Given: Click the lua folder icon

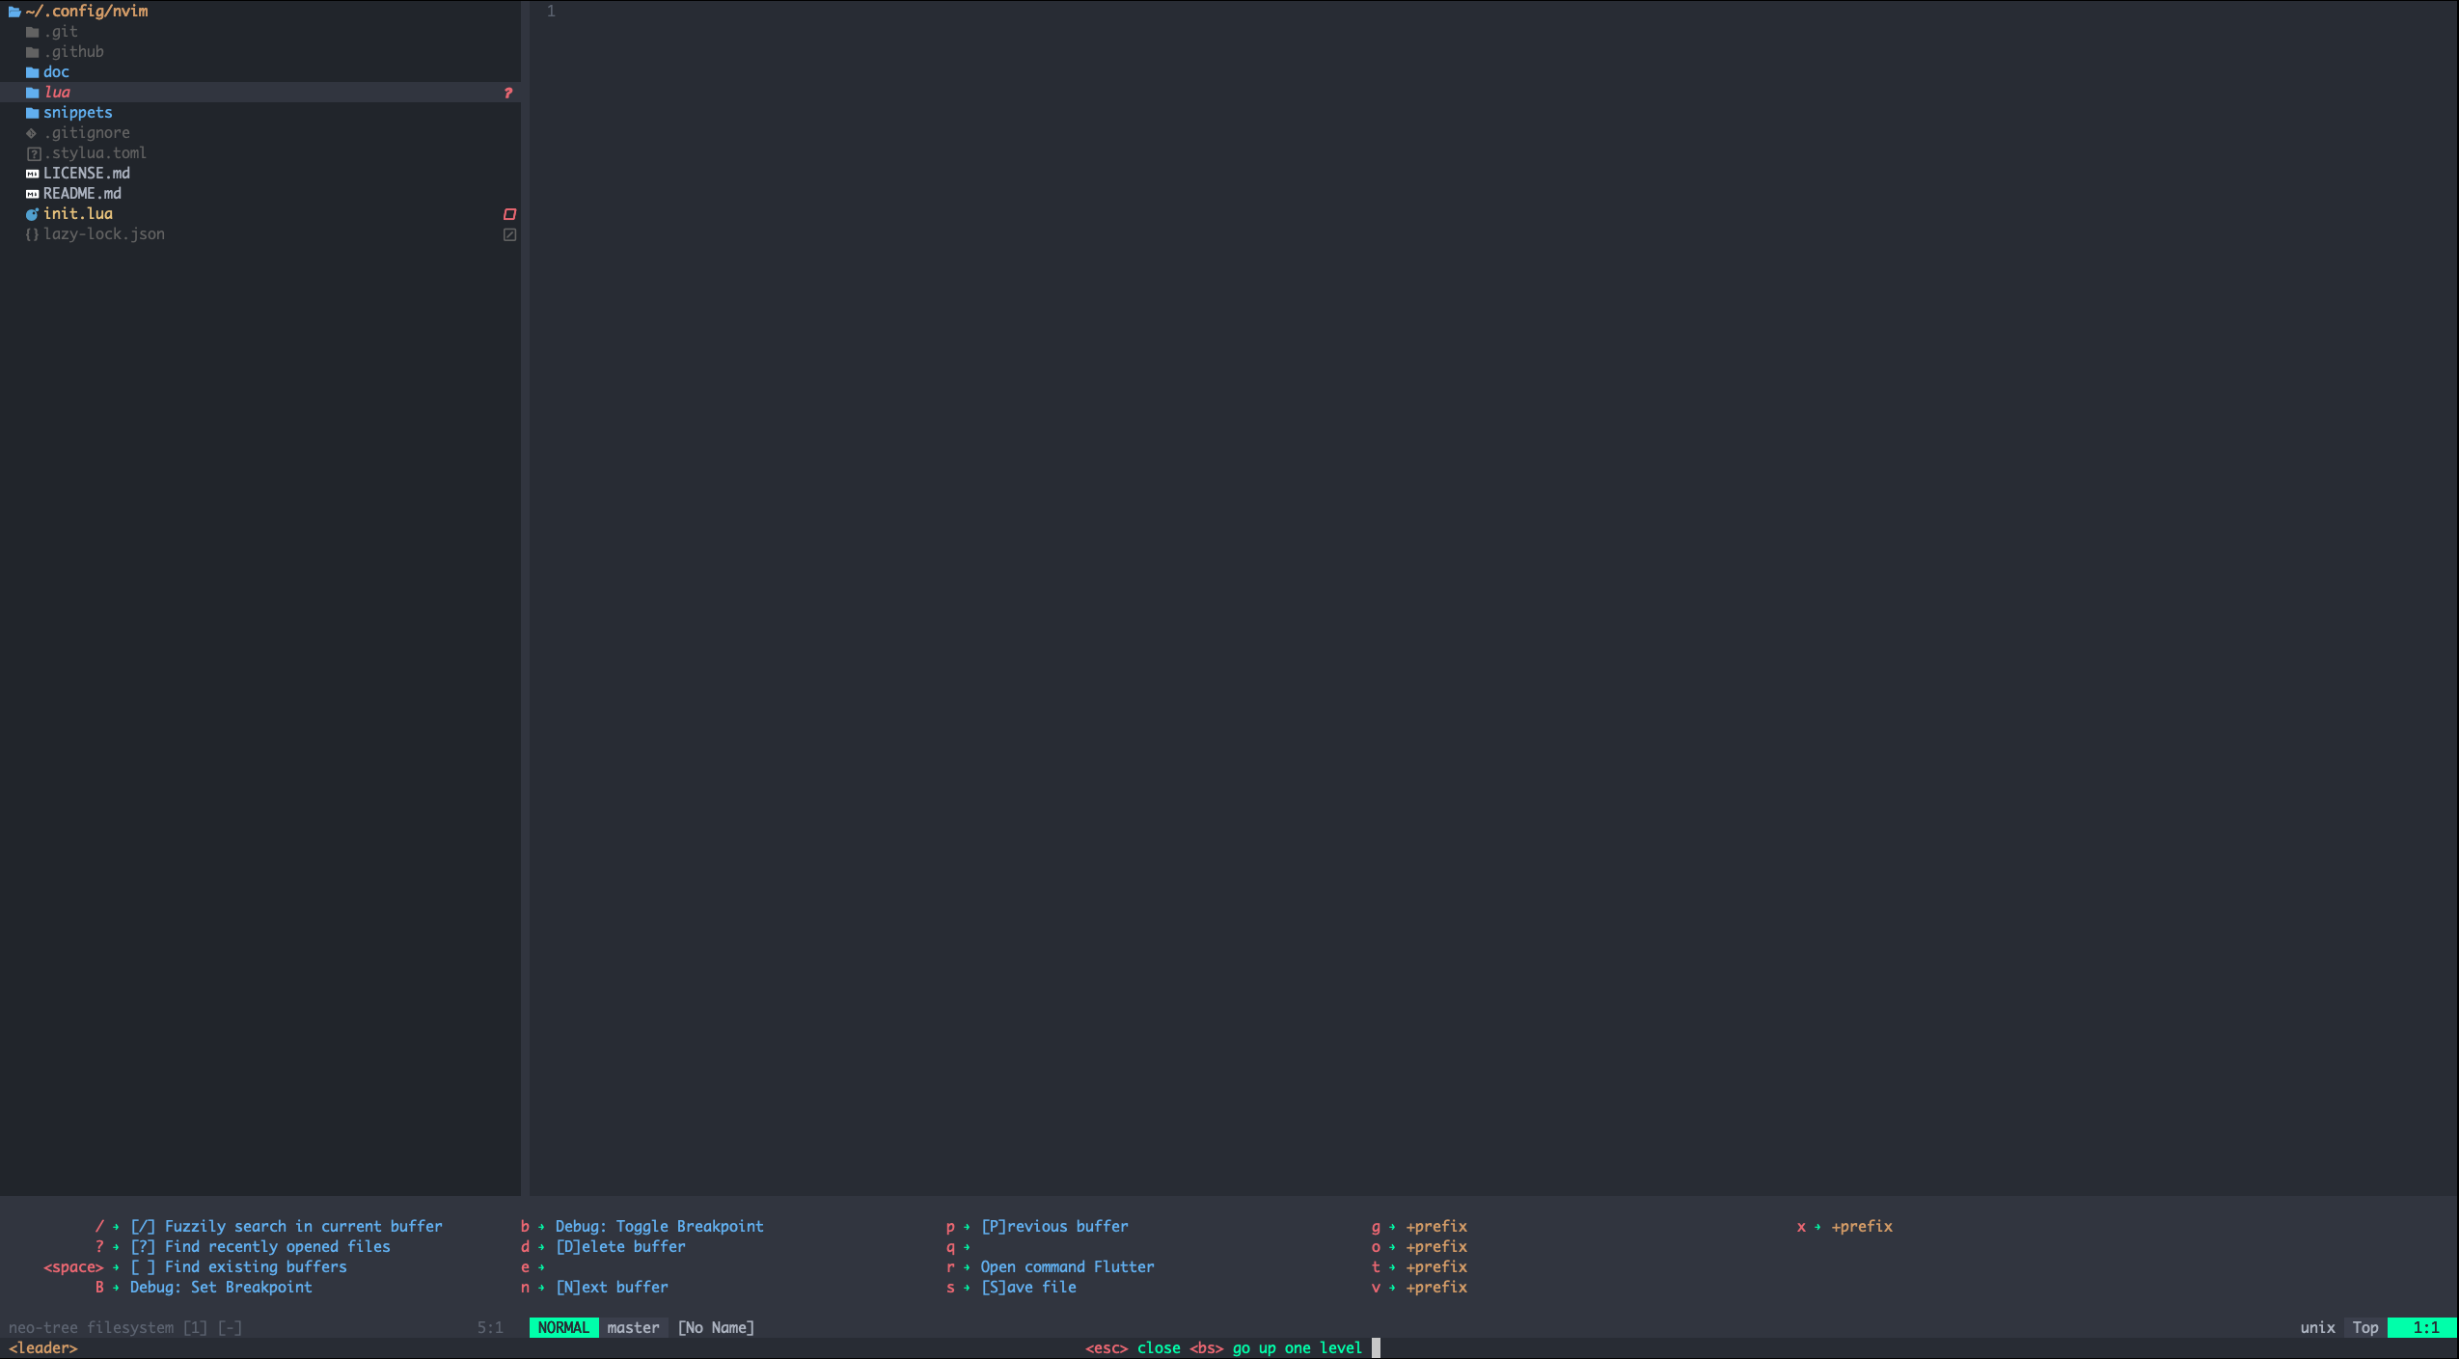Looking at the screenshot, I should click(32, 93).
